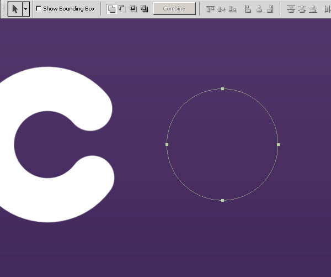Align top edges of paths
331x277 pixels.
coord(210,9)
